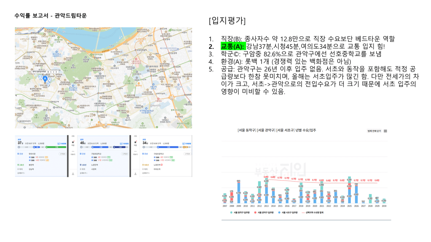The image size is (431, 242).
Task: Click 기후동행 badge in 37분 route card
Action: 62,144
